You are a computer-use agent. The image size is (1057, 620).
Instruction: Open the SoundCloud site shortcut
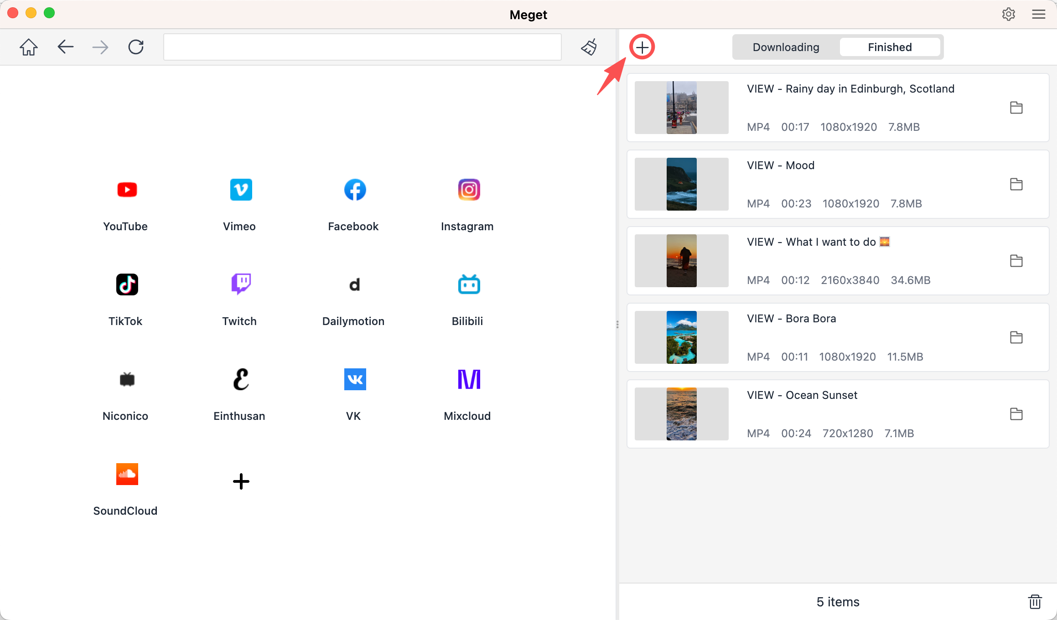127,475
